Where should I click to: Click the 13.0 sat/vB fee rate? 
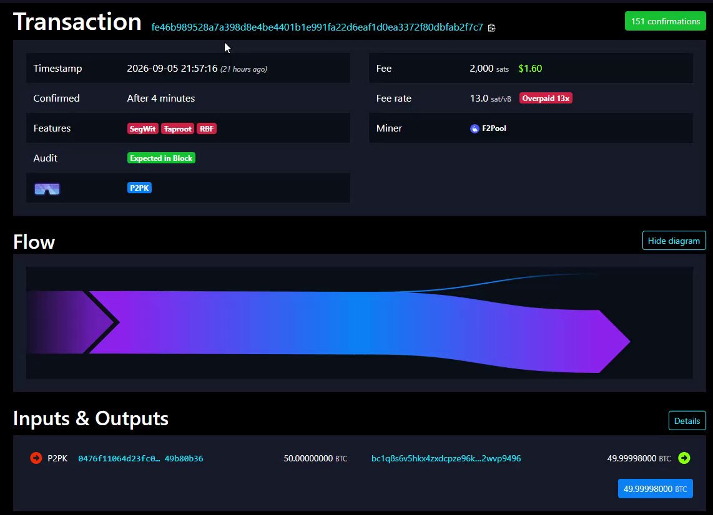tap(491, 99)
